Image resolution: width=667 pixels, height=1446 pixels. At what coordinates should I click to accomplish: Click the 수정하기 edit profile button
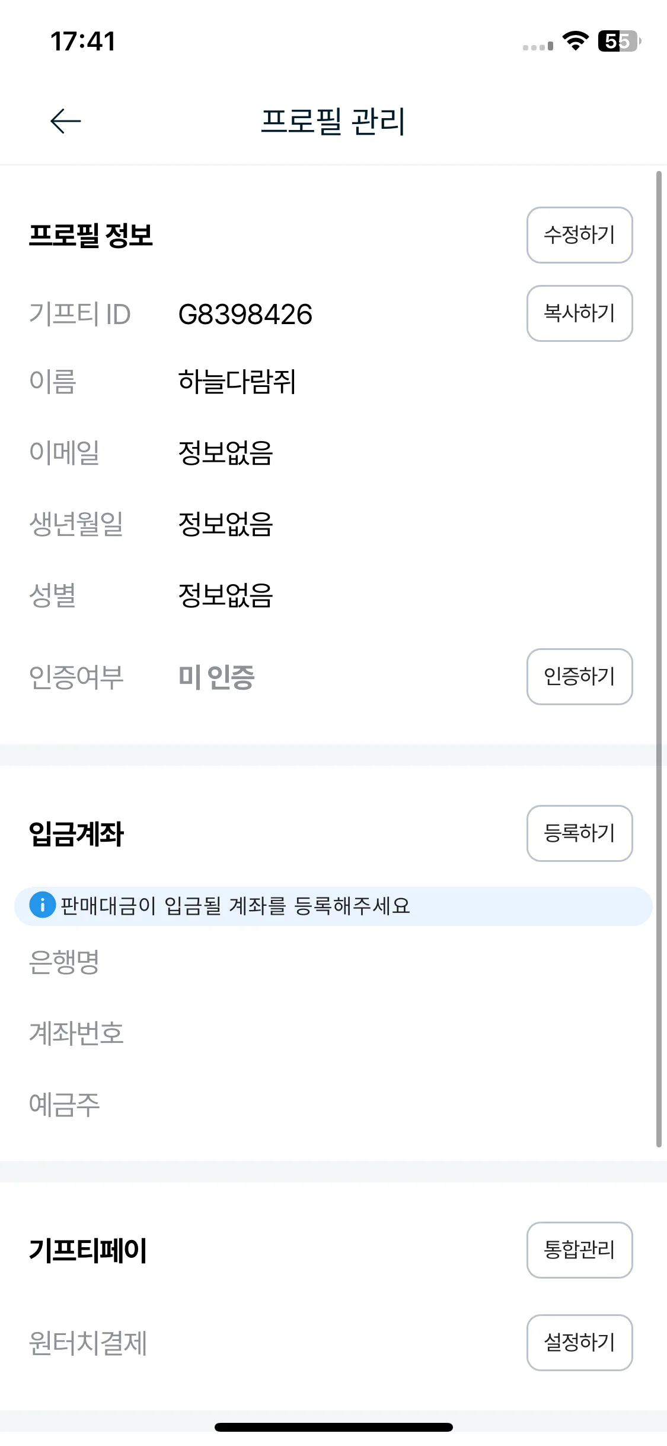point(579,235)
